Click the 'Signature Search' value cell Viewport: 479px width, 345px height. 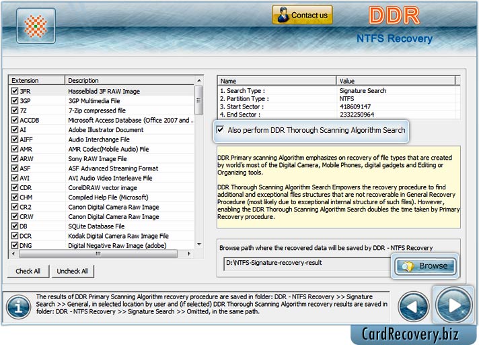pyautogui.click(x=363, y=90)
